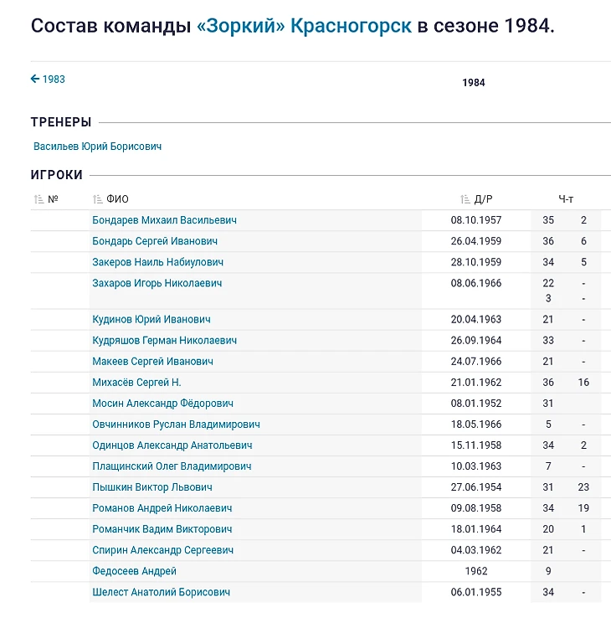The height and width of the screenshot is (633, 611).
Task: Open the 1983 season link
Action: point(54,79)
